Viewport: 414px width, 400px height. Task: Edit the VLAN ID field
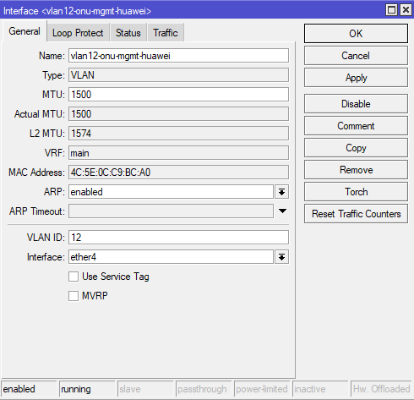click(178, 238)
